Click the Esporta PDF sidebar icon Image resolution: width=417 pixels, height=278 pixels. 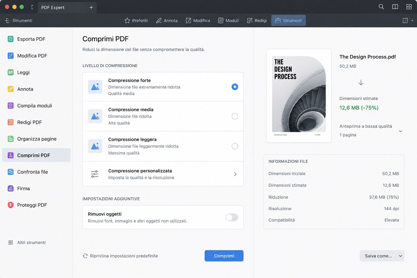pos(11,39)
